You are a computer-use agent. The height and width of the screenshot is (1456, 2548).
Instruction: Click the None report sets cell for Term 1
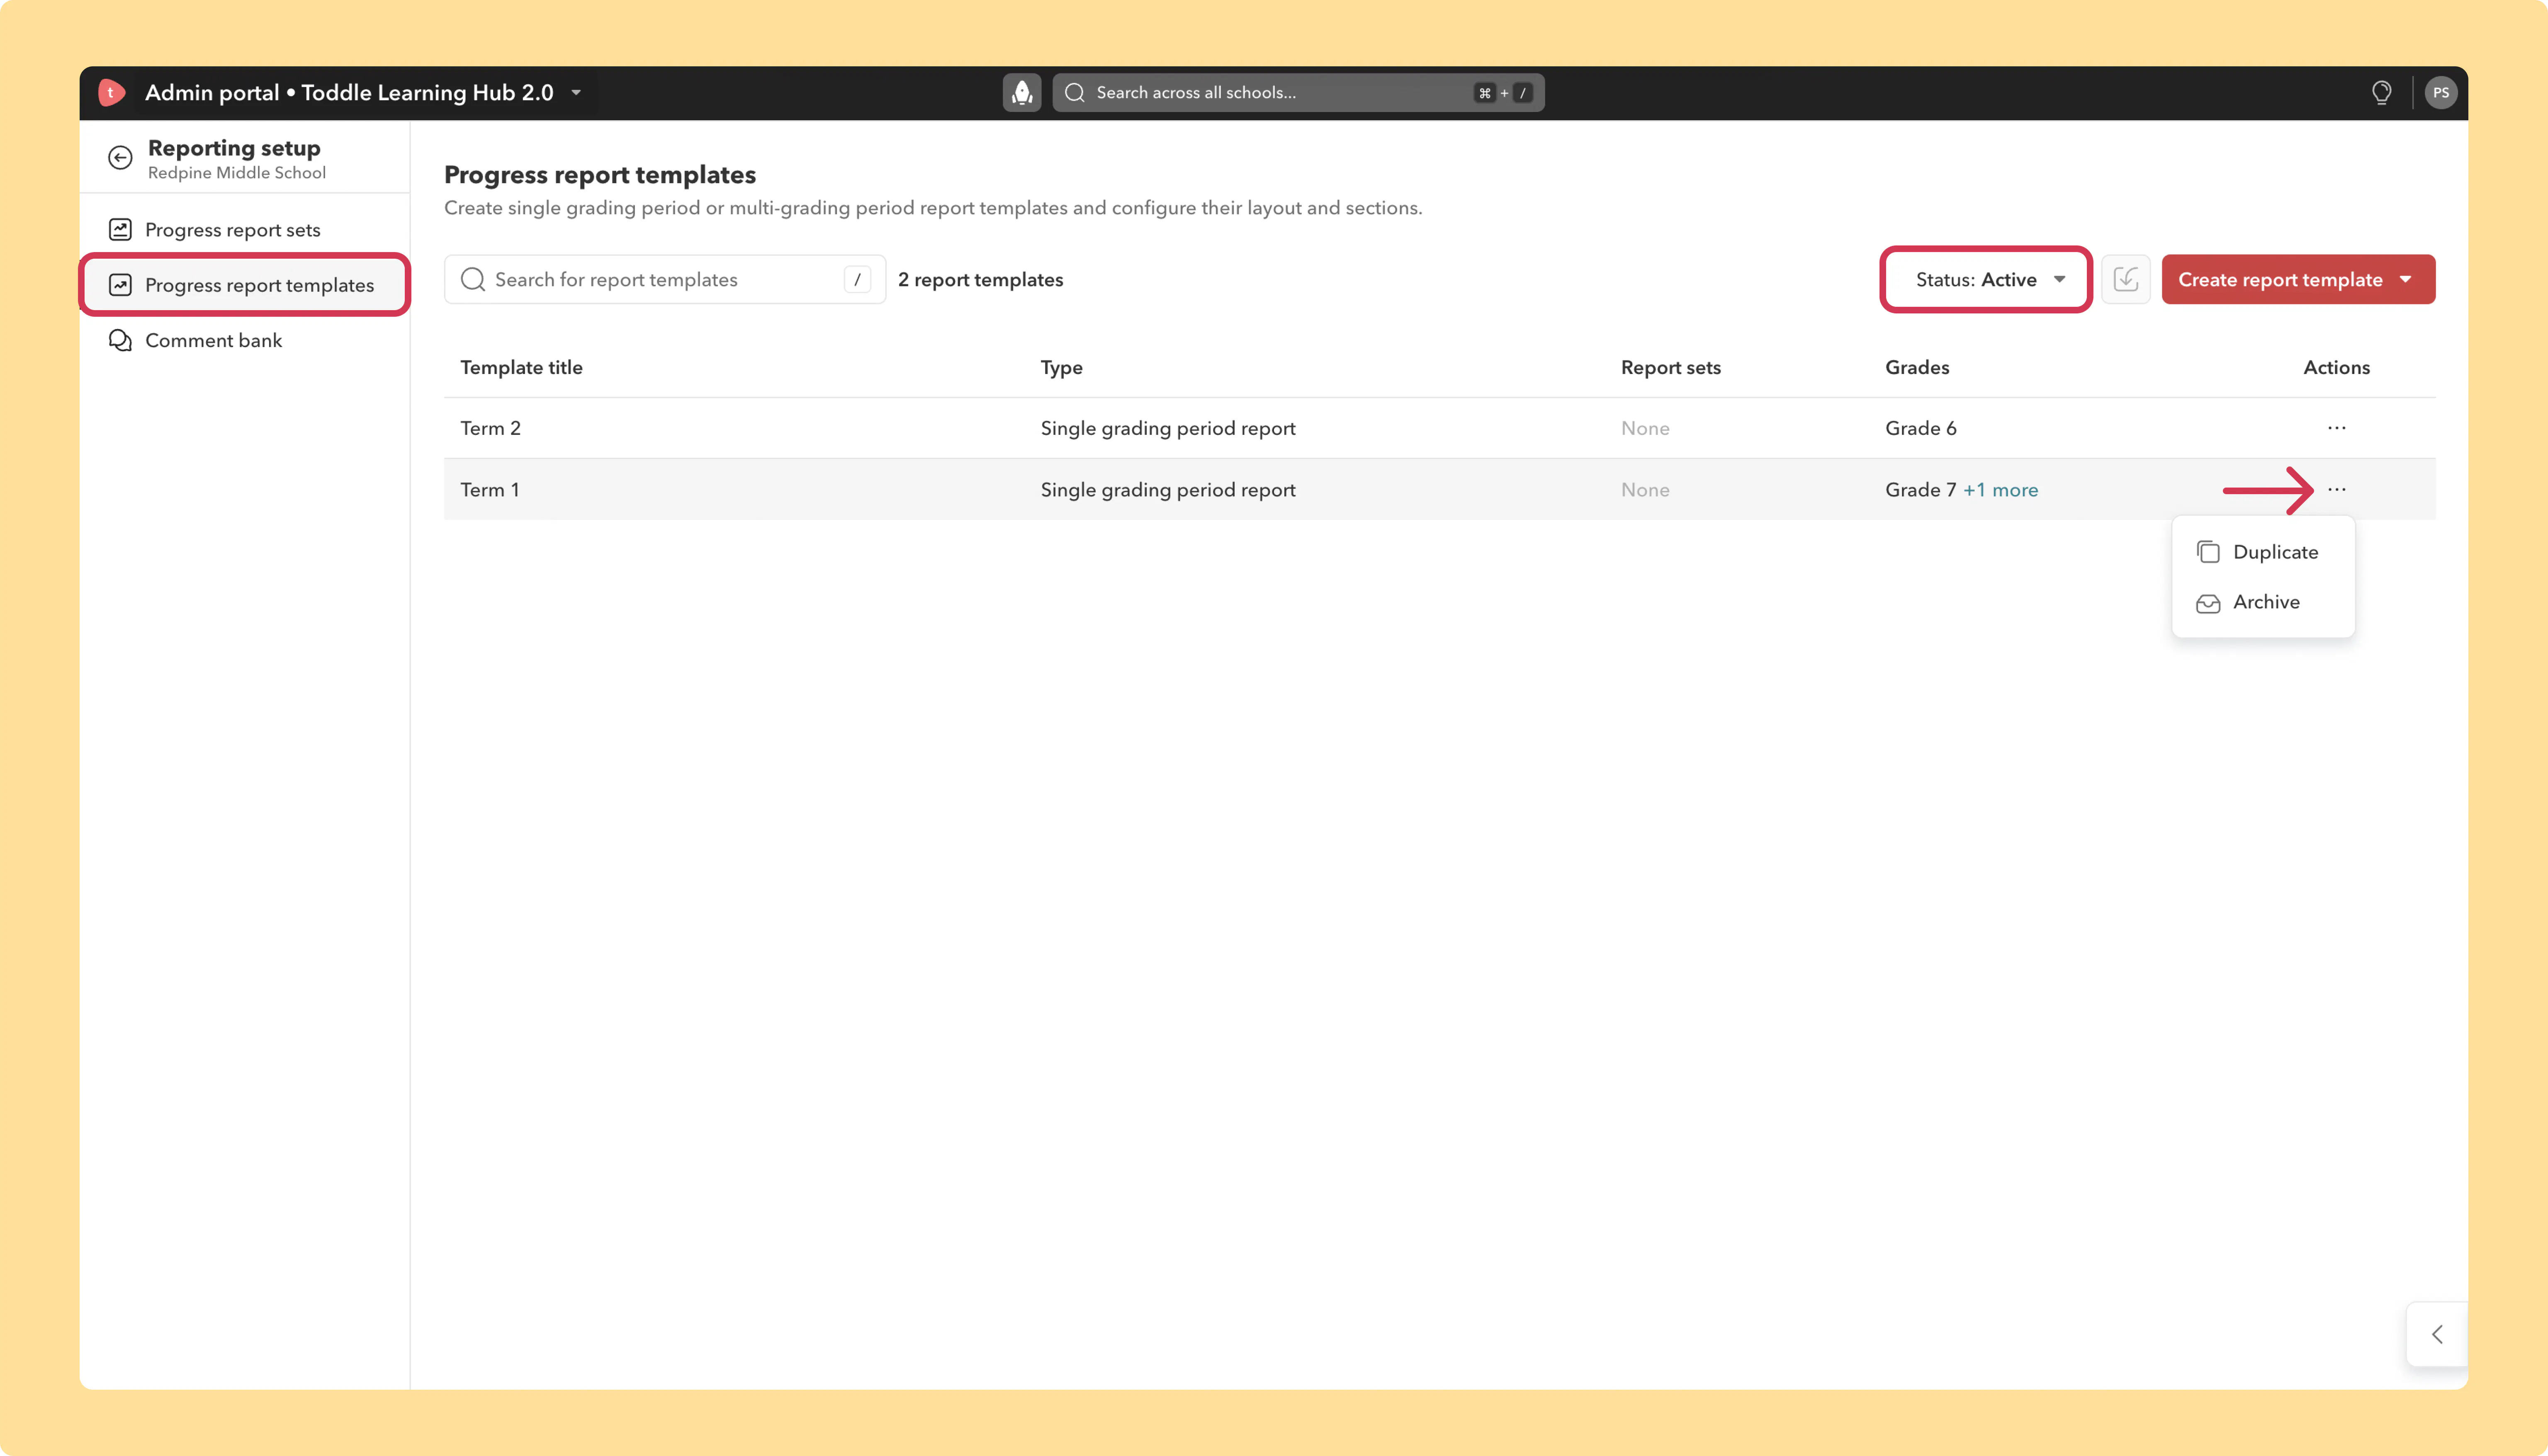(x=1645, y=490)
